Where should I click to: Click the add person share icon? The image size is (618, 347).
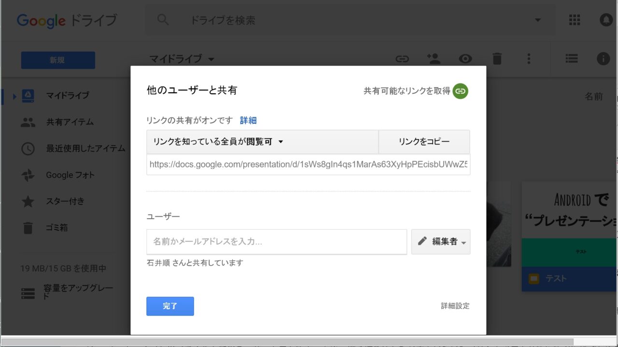tap(434, 59)
